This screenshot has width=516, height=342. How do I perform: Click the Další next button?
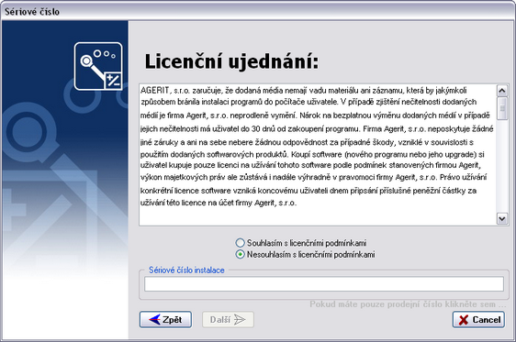tap(228, 320)
